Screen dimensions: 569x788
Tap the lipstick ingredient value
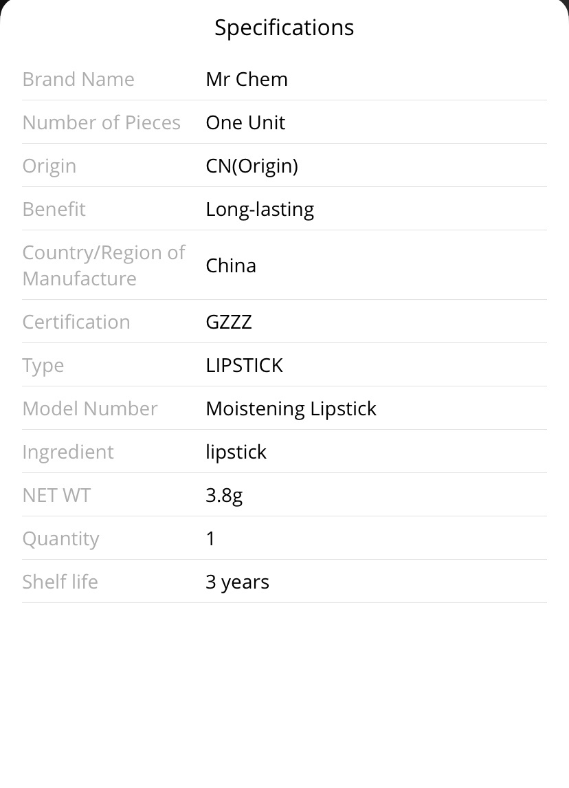click(236, 452)
